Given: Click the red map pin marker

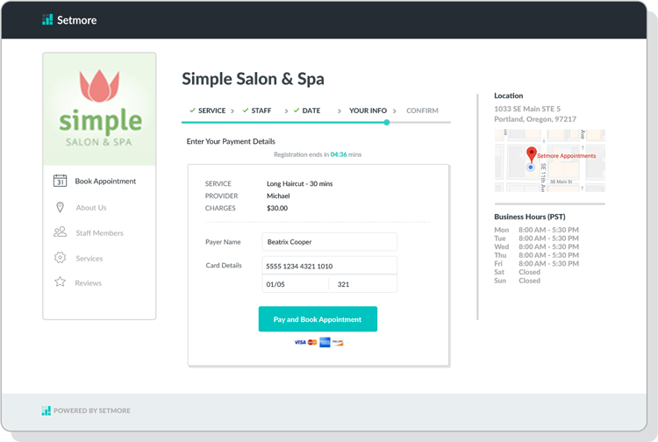Looking at the screenshot, I should [x=532, y=153].
